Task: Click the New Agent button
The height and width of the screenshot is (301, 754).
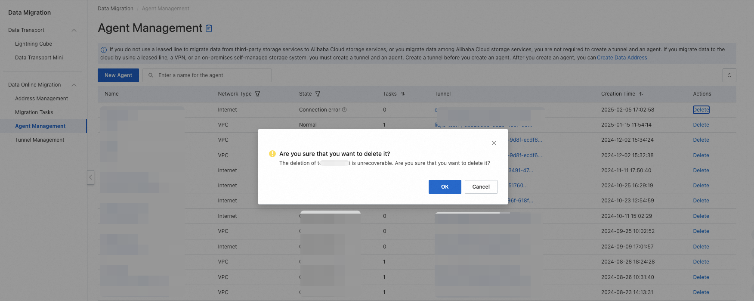Action: click(118, 75)
